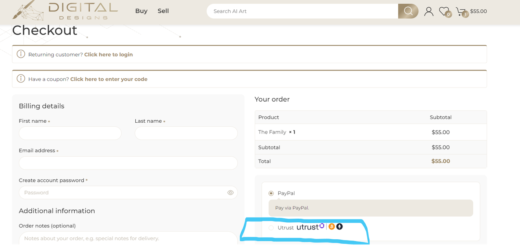
Task: Open the Sell menu
Action: click(x=163, y=11)
